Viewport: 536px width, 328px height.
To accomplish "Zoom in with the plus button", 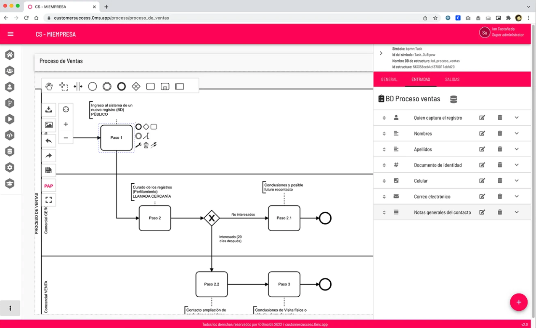I will [66, 124].
